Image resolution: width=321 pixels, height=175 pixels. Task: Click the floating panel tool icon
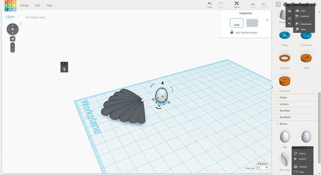coord(64,69)
